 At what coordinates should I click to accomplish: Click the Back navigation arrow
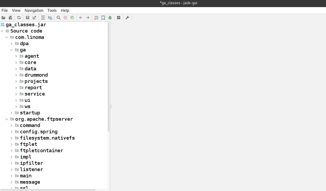tap(81, 18)
